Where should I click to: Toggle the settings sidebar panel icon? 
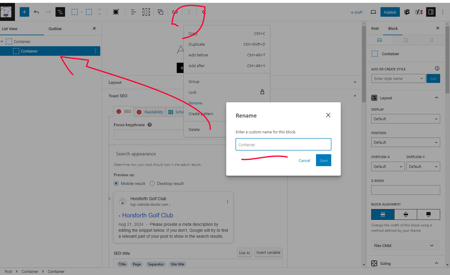tap(431, 12)
